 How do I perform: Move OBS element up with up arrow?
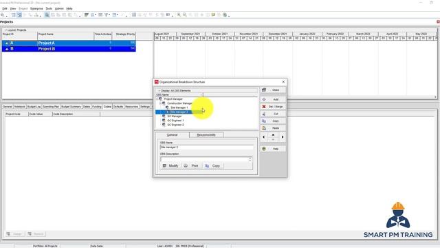(273, 135)
